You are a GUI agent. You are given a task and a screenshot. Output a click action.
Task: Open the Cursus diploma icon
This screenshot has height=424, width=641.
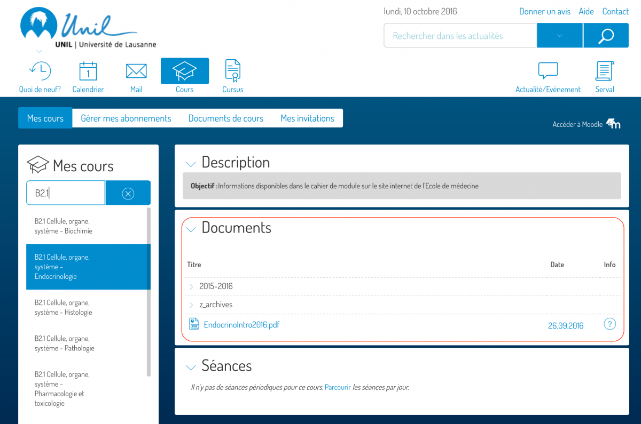pos(232,70)
